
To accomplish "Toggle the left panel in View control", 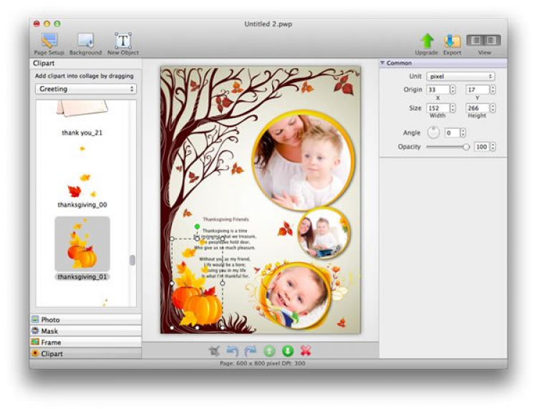I will point(476,41).
